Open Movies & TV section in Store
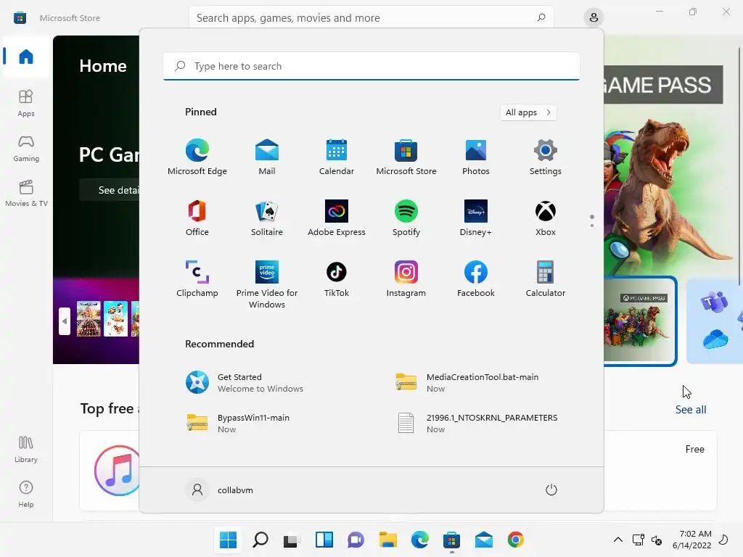The height and width of the screenshot is (557, 743). click(26, 193)
